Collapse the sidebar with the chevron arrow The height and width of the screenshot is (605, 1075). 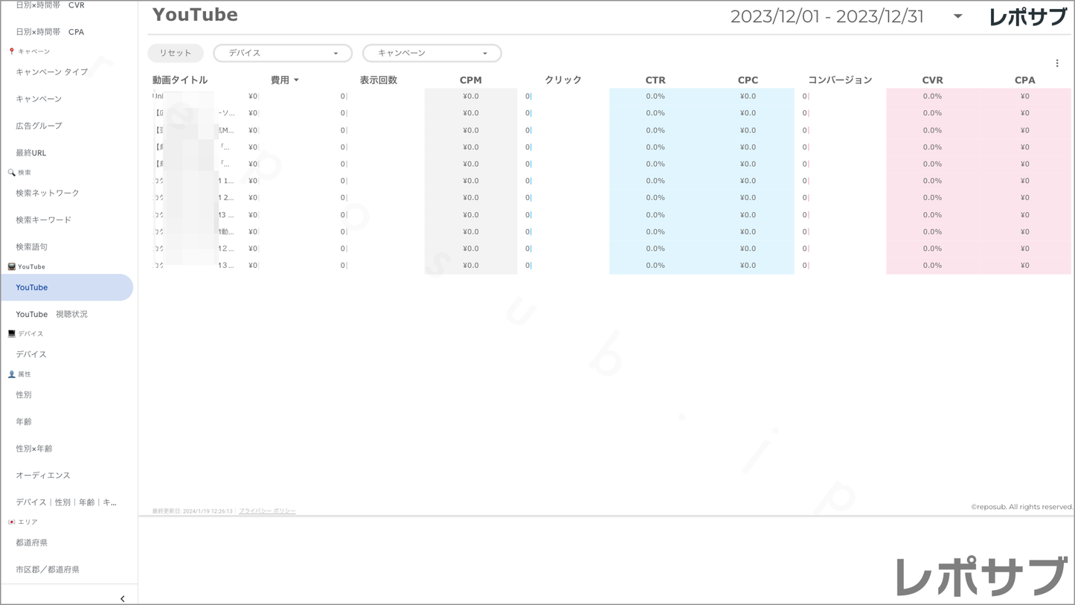point(122,598)
